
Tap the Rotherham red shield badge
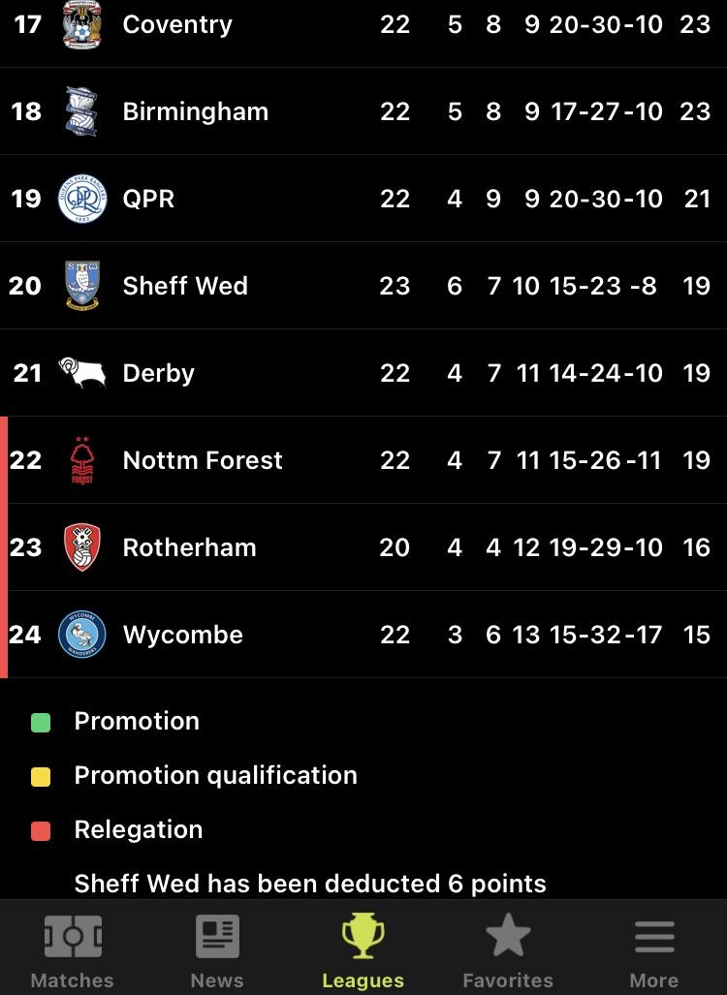coord(81,547)
